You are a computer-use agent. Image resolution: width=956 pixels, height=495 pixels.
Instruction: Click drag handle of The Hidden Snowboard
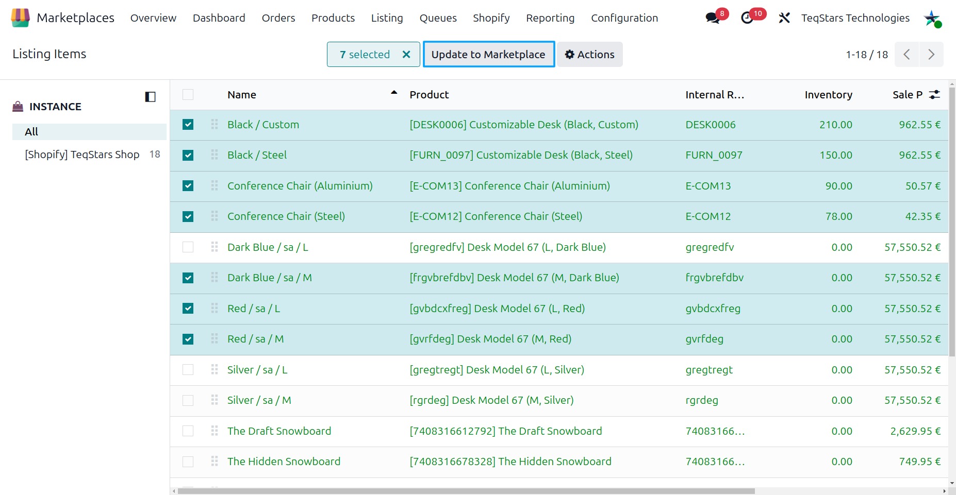(215, 461)
